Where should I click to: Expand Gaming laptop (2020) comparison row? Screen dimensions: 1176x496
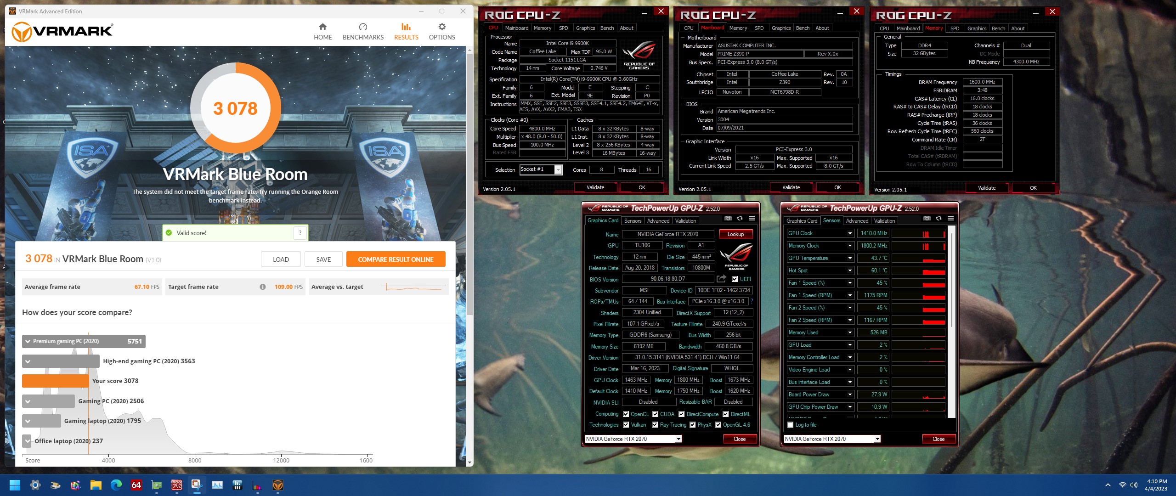click(x=28, y=421)
